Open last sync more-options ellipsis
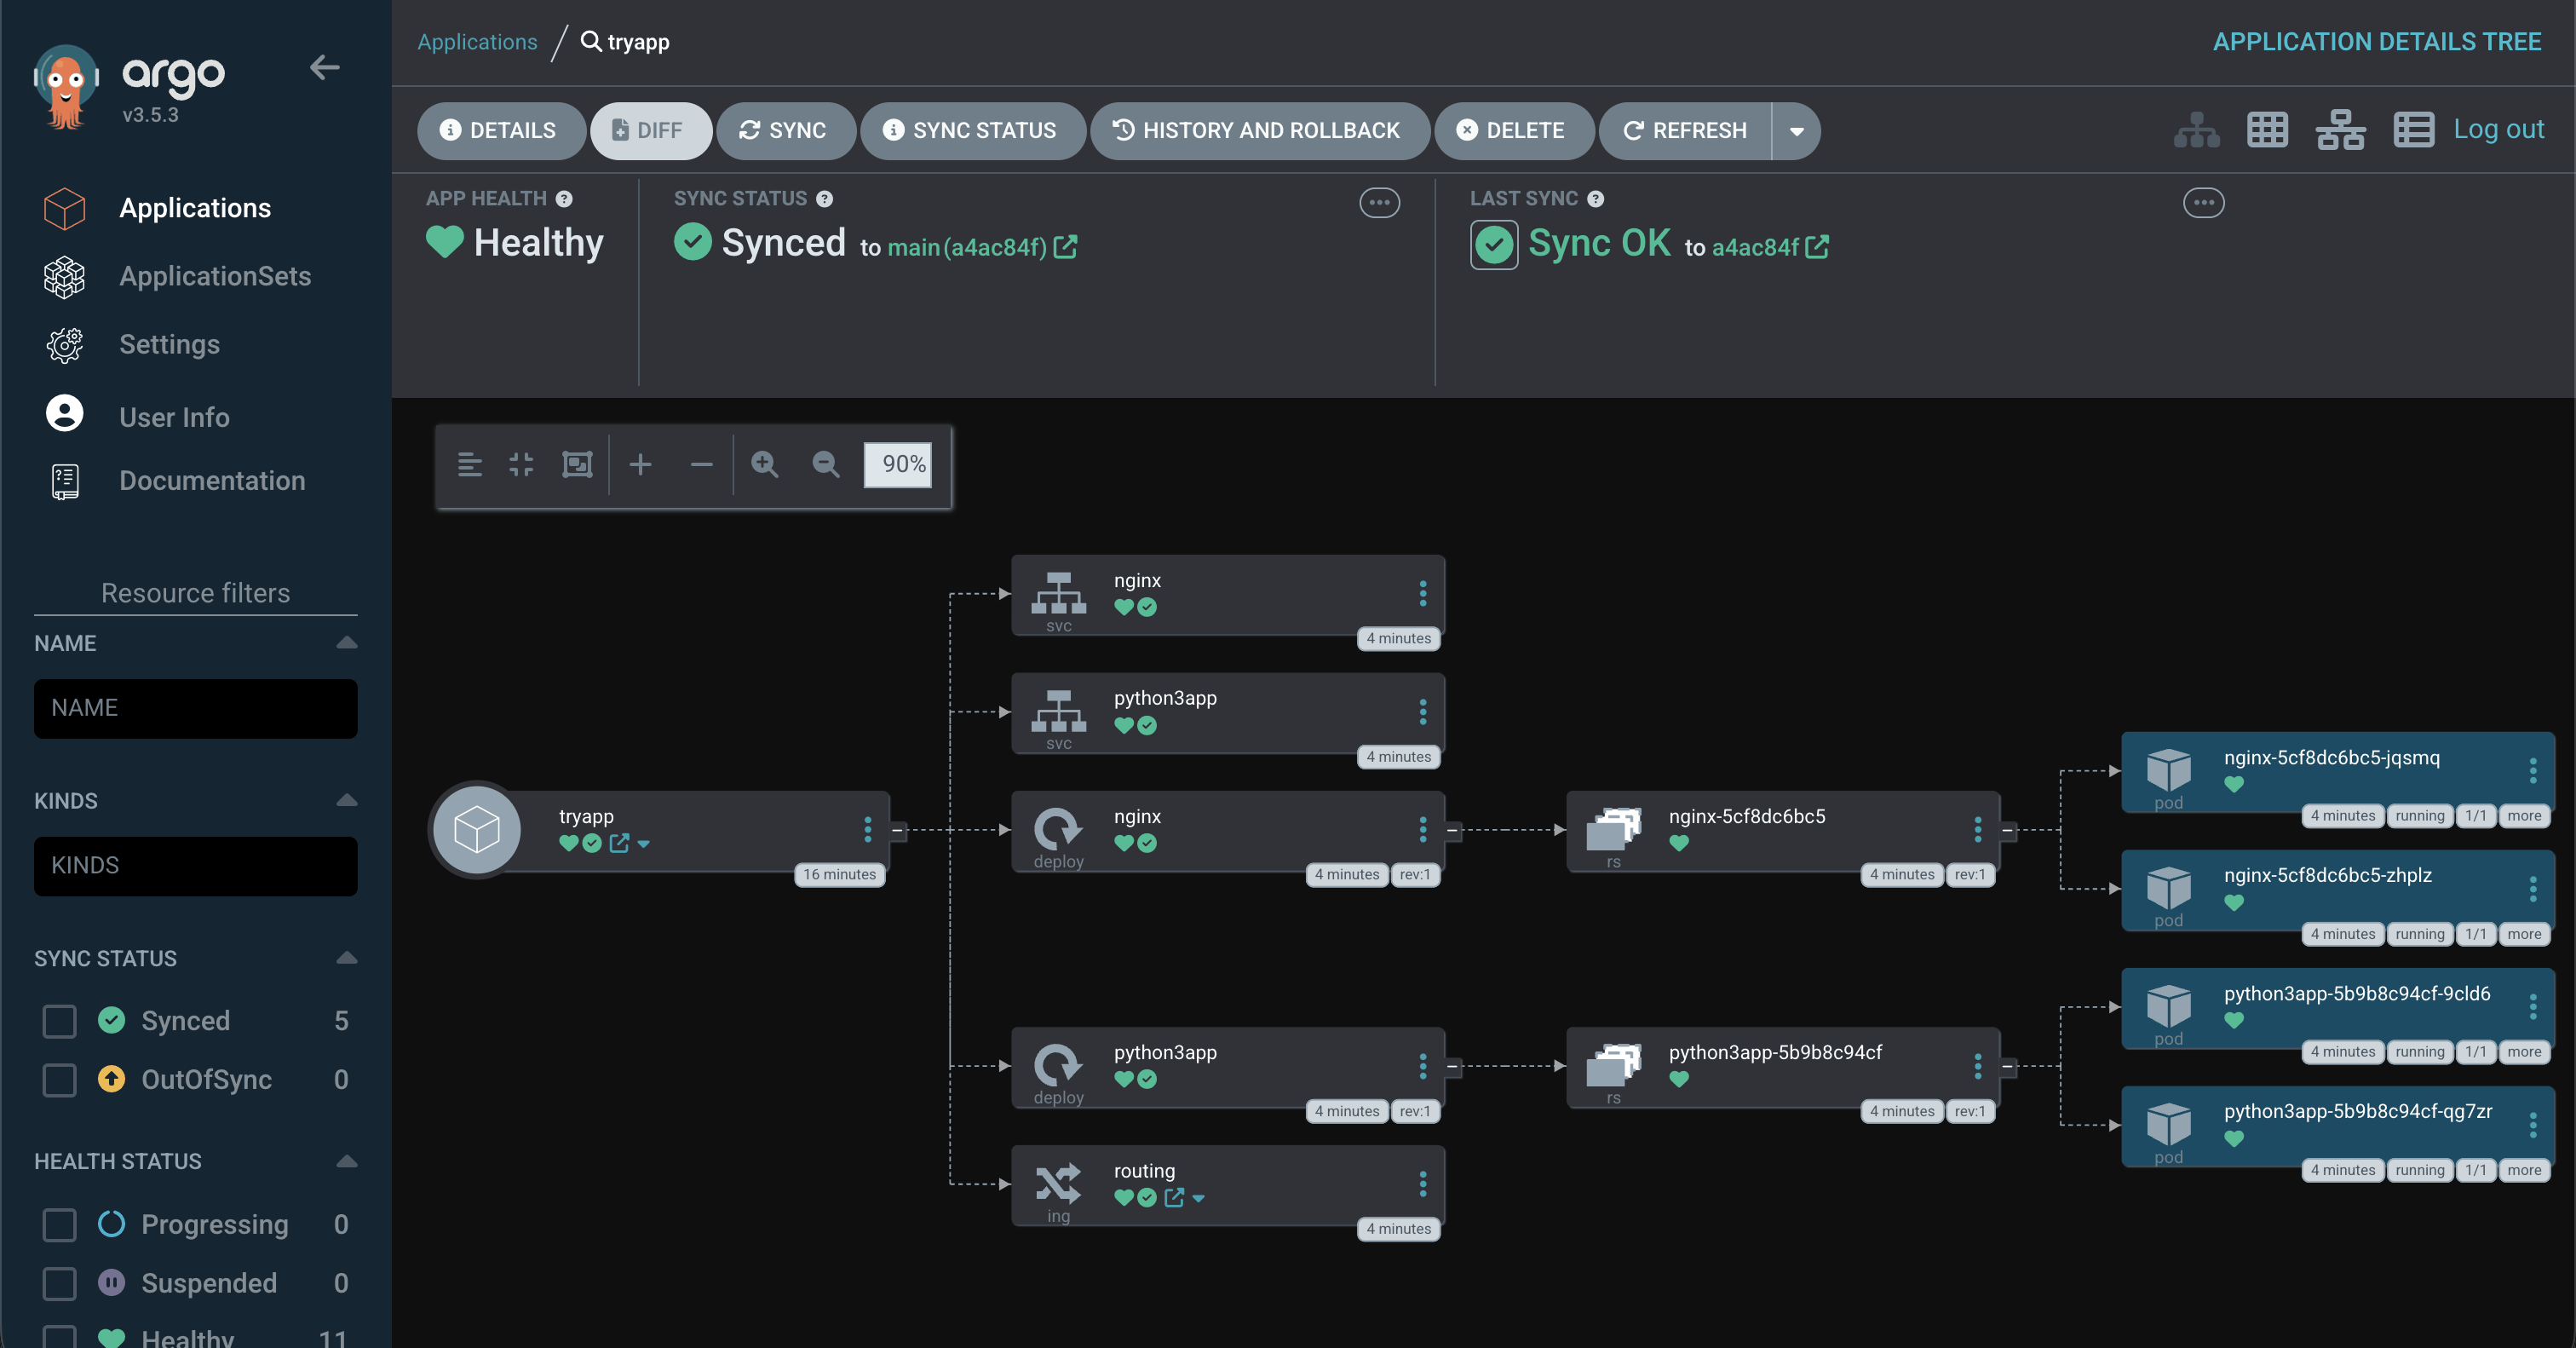 2203,203
